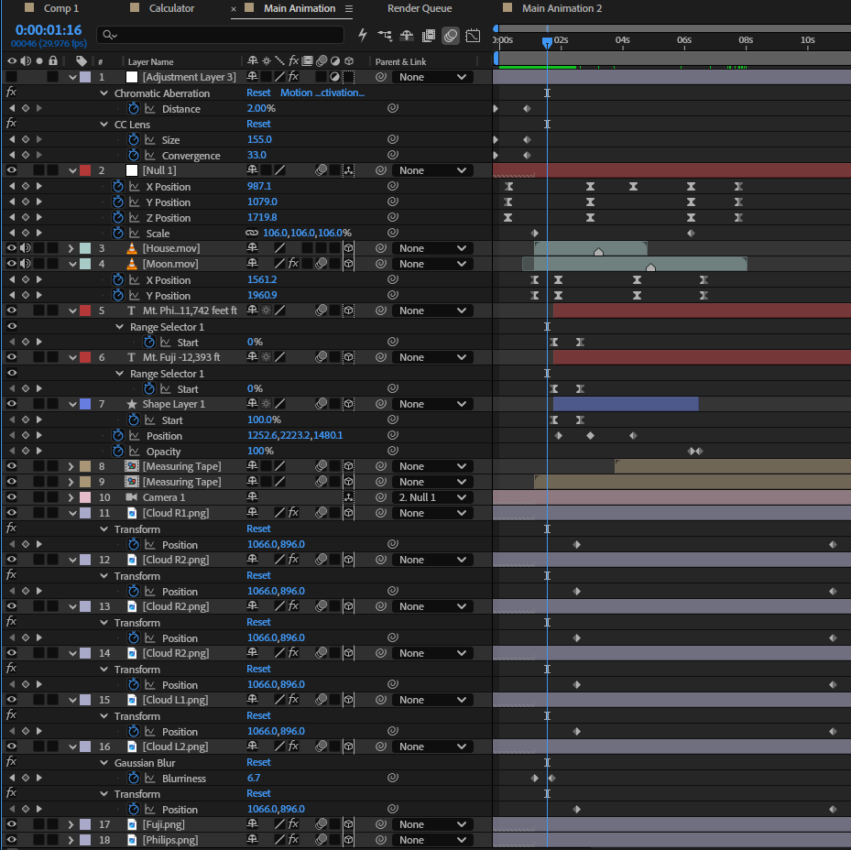The width and height of the screenshot is (851, 850).
Task: Expand the first Measuring Tape layer 8
Action: [71, 466]
